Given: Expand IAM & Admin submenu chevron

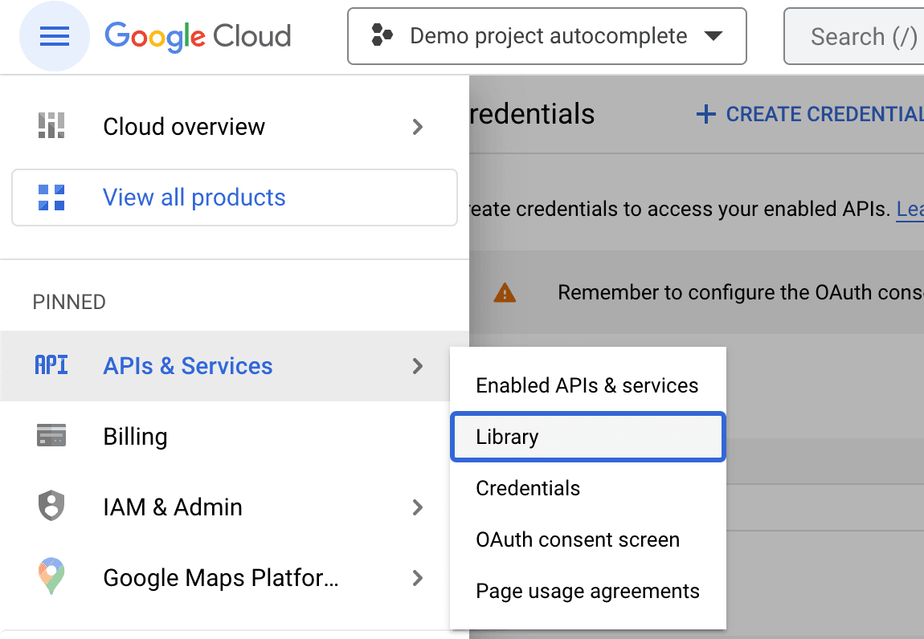Looking at the screenshot, I should (418, 507).
